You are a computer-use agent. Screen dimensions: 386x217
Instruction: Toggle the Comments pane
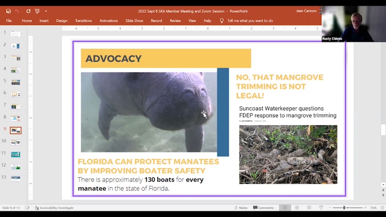[x=264, y=208]
